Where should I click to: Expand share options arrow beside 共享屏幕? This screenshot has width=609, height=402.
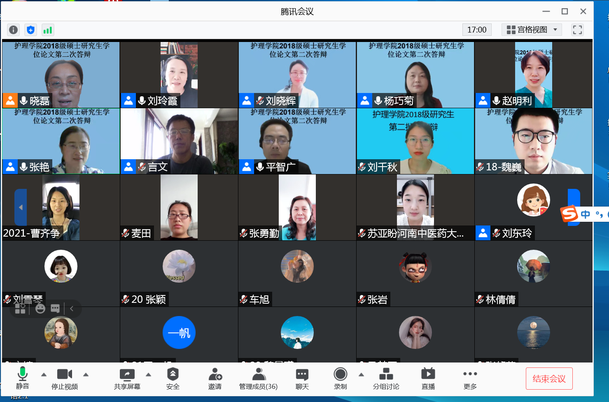point(149,374)
